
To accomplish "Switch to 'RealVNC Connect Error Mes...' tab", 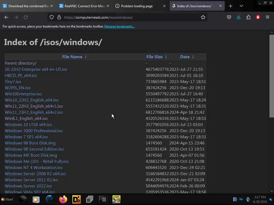I will coord(84,6).
